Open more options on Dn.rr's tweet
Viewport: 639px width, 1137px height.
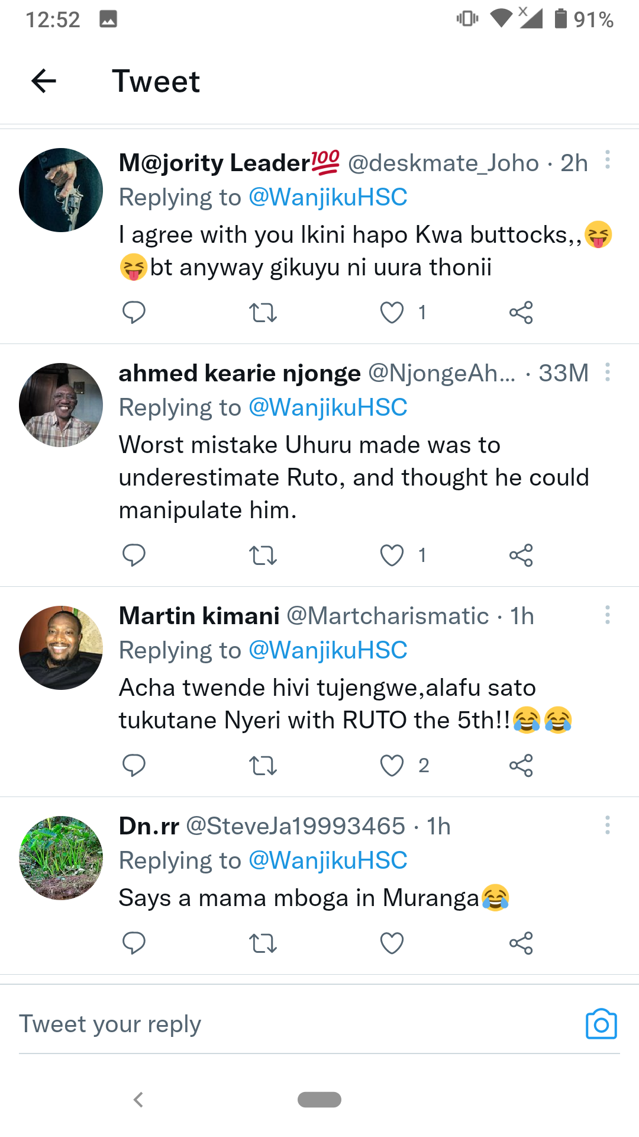pos(608,825)
